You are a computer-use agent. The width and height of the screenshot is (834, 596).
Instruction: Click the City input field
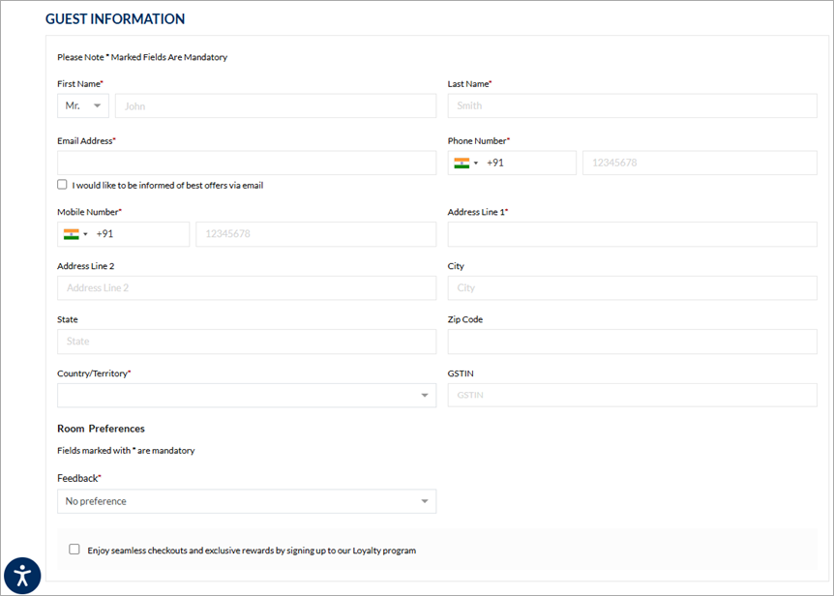(633, 287)
